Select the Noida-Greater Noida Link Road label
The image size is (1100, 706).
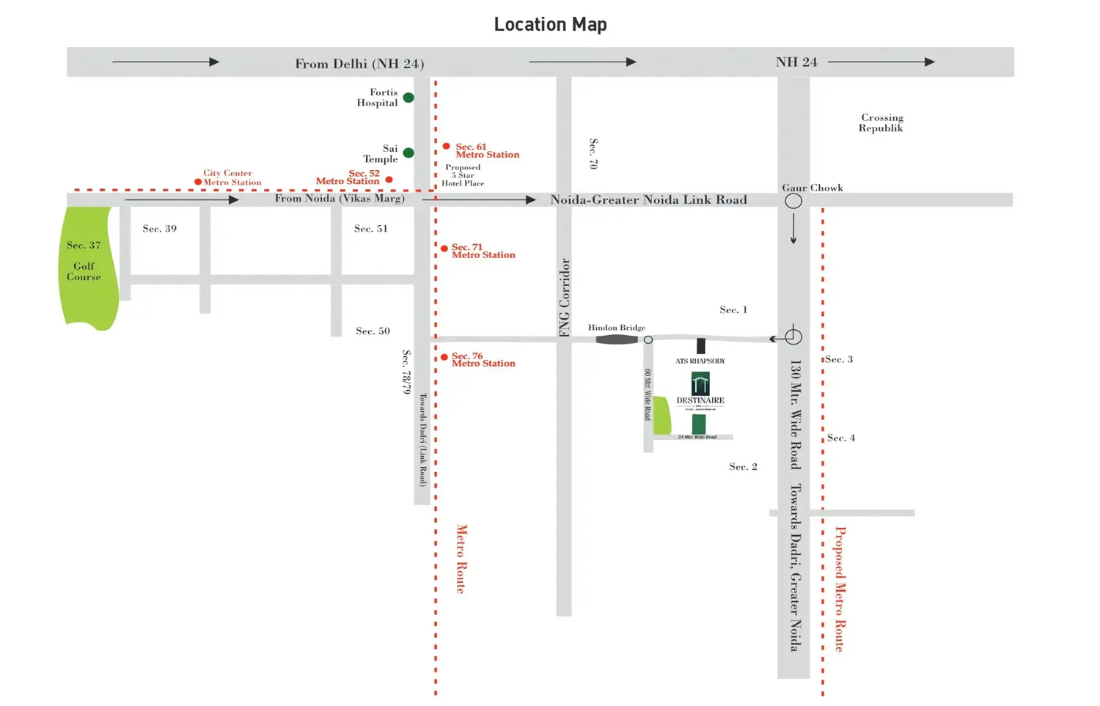click(x=649, y=199)
